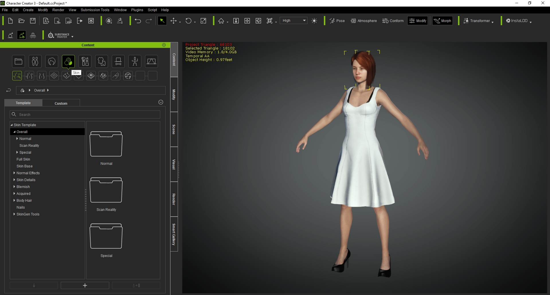The width and height of the screenshot is (550, 295).
Task: Open the Visual side tab
Action: [174, 164]
